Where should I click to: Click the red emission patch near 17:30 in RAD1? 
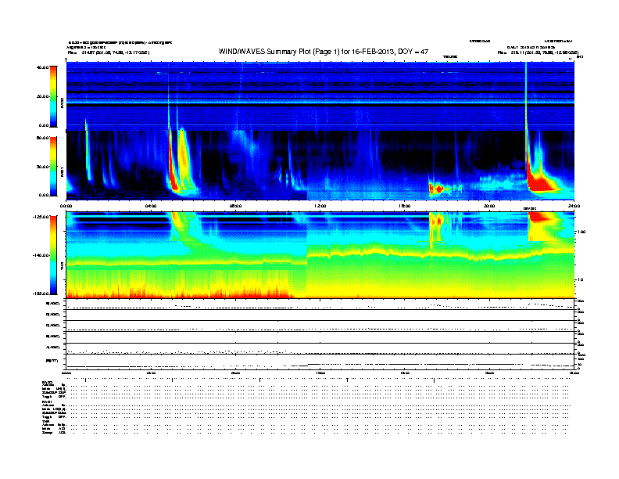click(438, 189)
